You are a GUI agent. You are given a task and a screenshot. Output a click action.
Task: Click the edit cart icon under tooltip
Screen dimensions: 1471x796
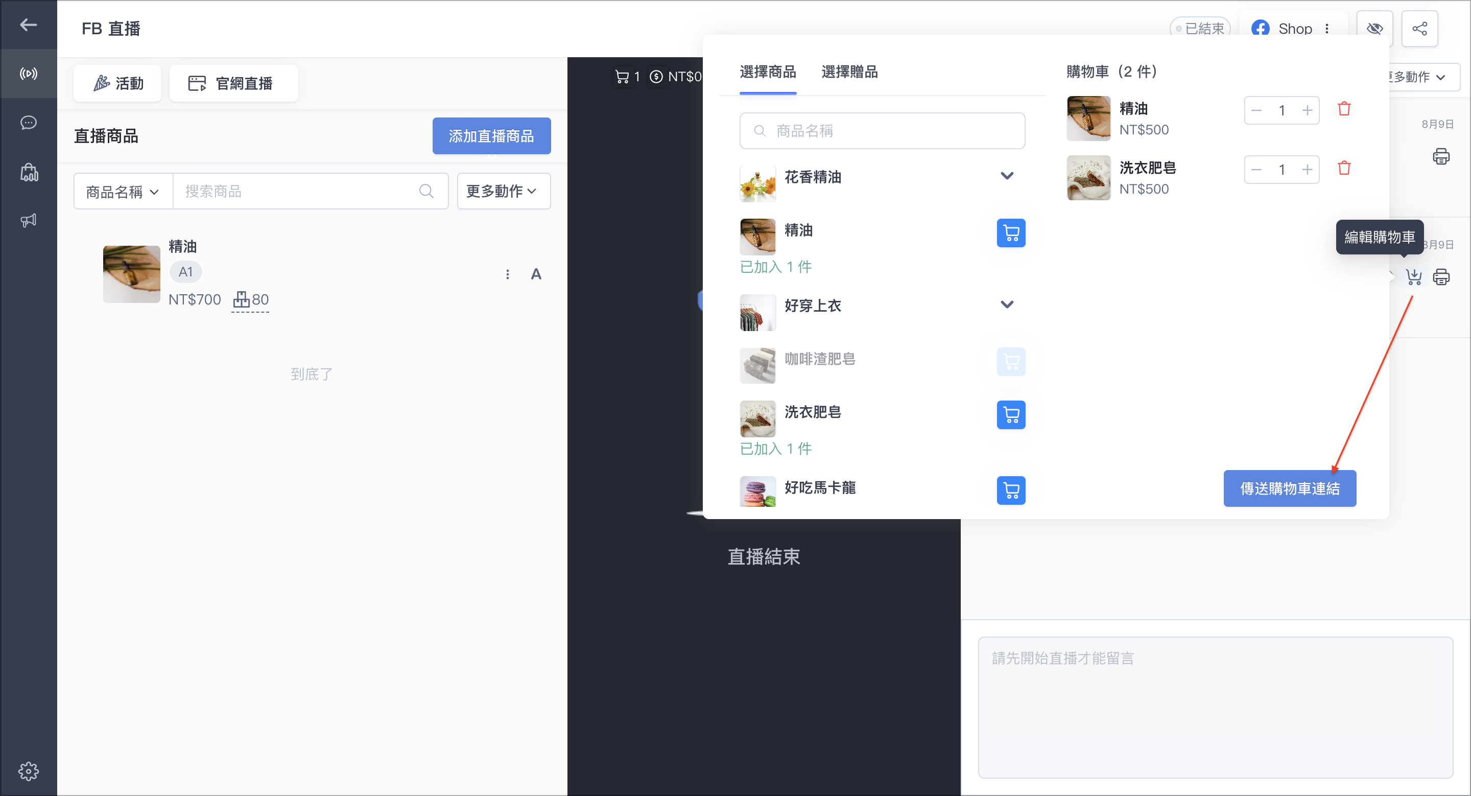tap(1413, 277)
